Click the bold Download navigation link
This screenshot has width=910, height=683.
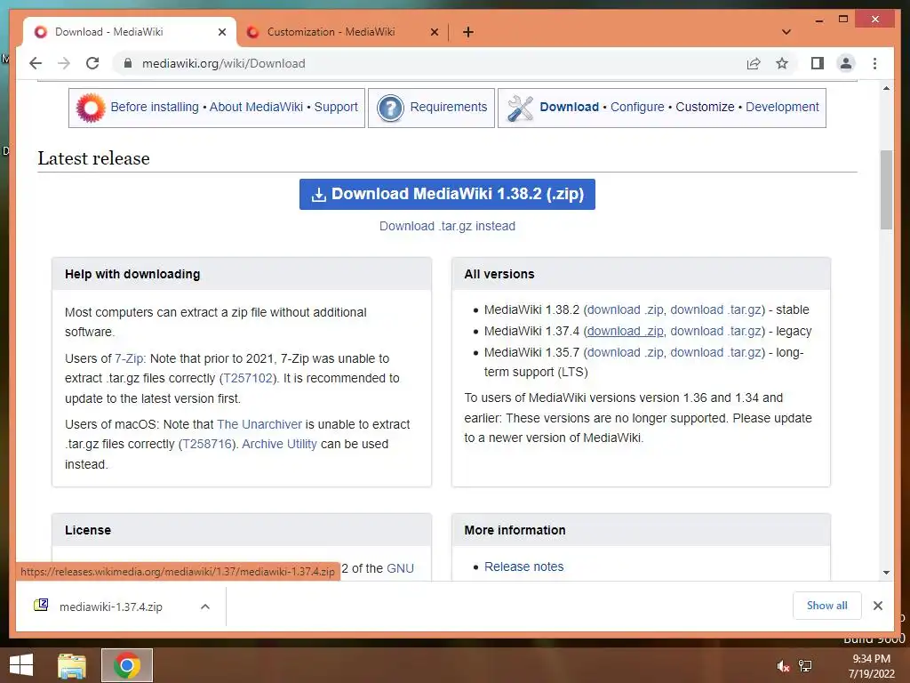click(570, 107)
